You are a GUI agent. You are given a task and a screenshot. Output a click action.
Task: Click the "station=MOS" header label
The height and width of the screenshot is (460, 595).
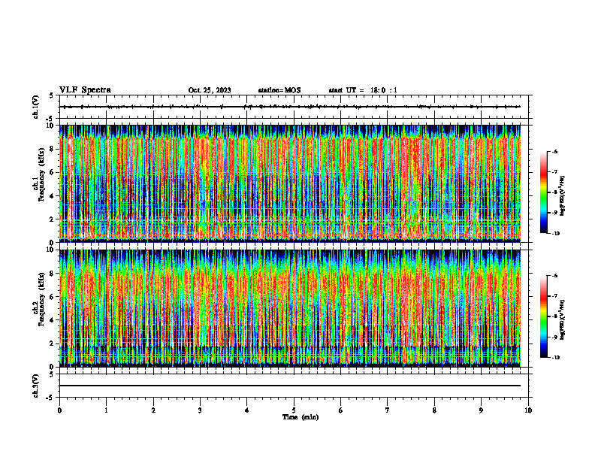pyautogui.click(x=279, y=90)
